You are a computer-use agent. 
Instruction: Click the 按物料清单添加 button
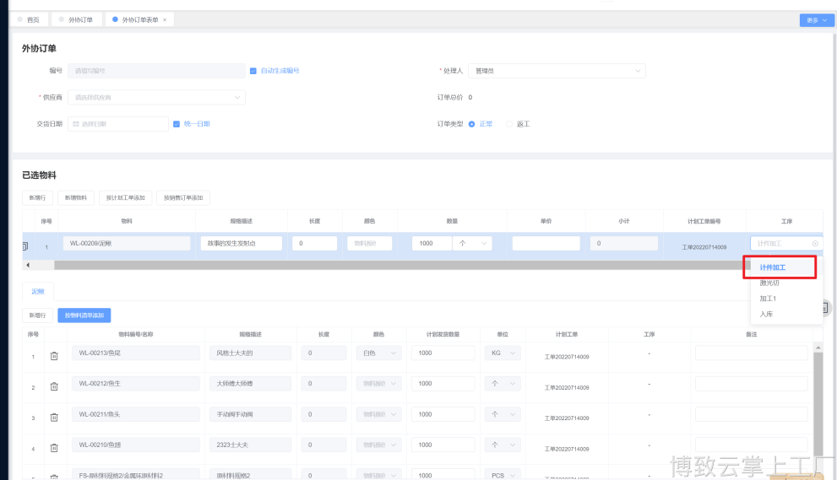pyautogui.click(x=84, y=315)
